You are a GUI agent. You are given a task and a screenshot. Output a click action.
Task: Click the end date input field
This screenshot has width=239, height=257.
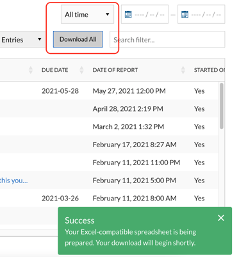click(201, 14)
